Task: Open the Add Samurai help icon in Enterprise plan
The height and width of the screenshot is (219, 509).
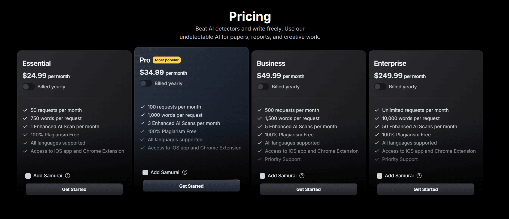Action: (419, 176)
